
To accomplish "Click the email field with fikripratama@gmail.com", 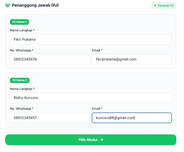I will [x=132, y=59].
